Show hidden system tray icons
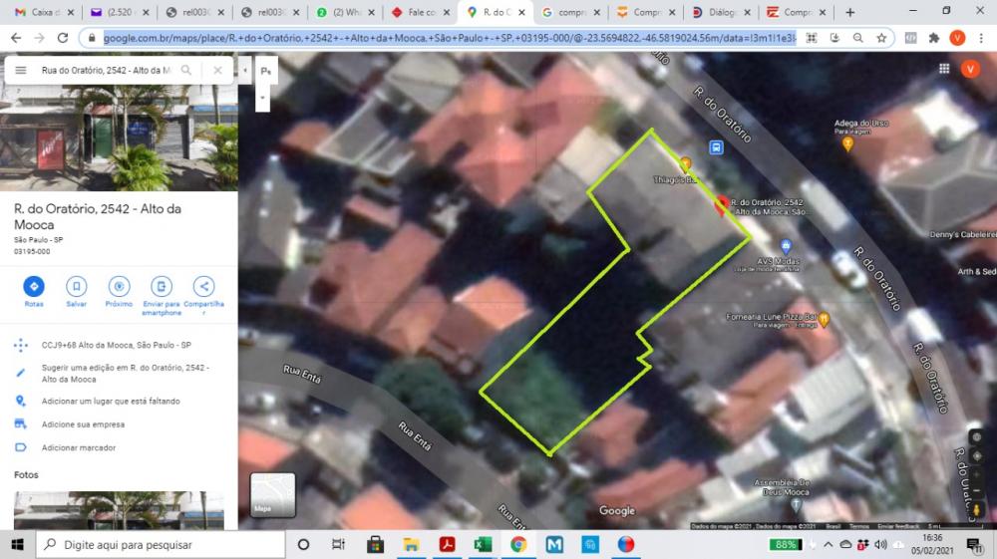997x559 pixels. tap(830, 545)
